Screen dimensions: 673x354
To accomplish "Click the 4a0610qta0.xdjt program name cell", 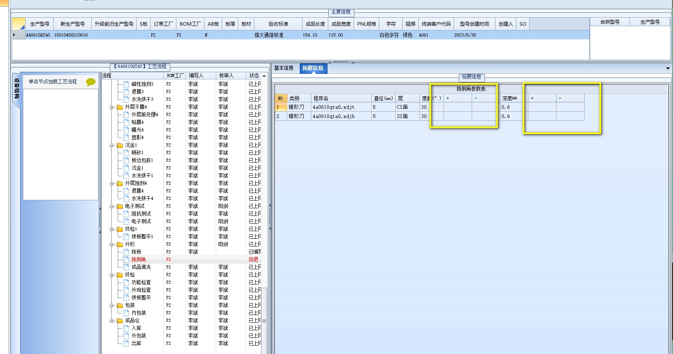I will tap(342, 107).
